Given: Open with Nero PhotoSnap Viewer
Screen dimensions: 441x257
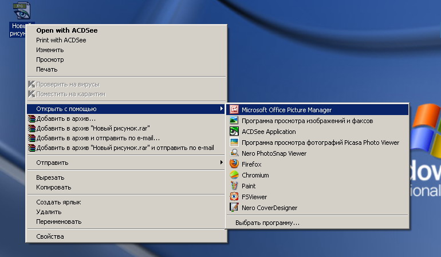Looking at the screenshot, I should (x=317, y=153).
